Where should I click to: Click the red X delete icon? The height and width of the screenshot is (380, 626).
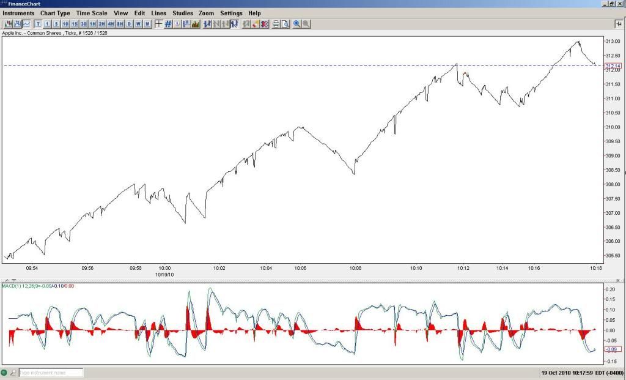coord(264,24)
